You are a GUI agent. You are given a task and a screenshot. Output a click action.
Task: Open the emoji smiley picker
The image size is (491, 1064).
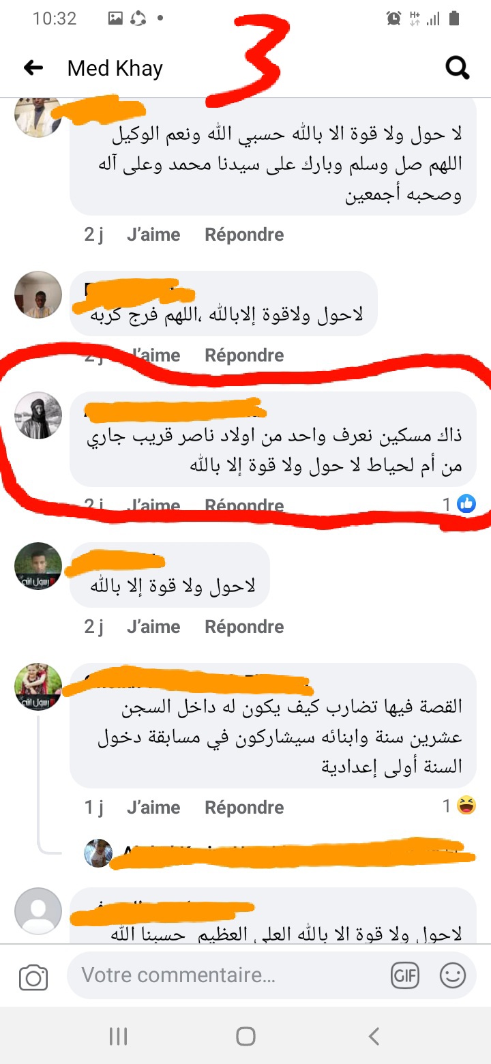(453, 976)
